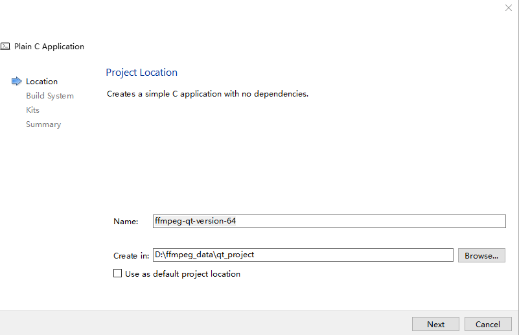Viewport: 519px width, 335px height.
Task: Enable Use as default project location
Action: 117,273
